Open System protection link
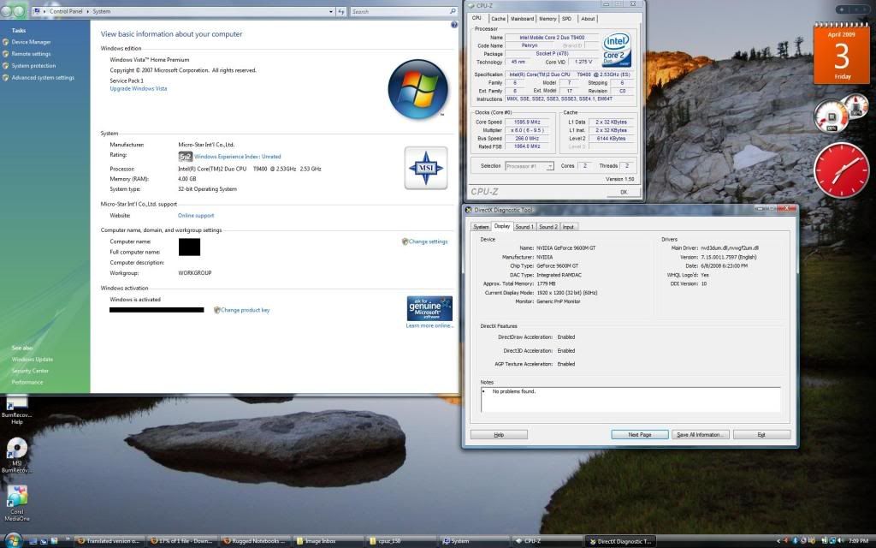Screen dimensions: 876x548 pos(33,65)
